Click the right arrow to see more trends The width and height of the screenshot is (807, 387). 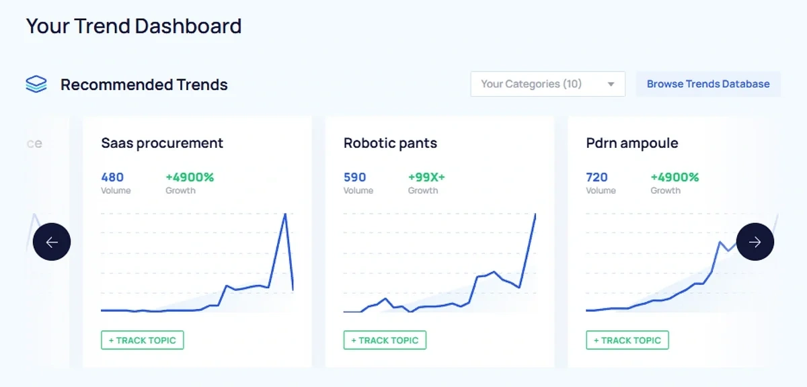tap(755, 241)
